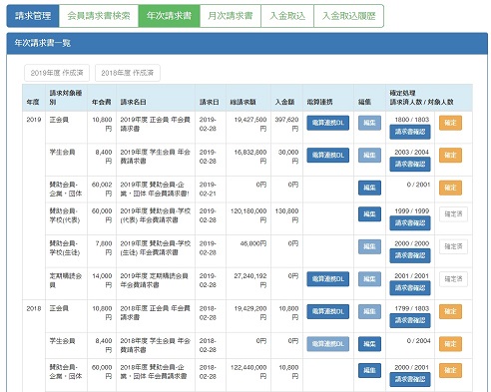
Task: Click 確定済 for 2019 定期購読会員
Action: tap(453, 279)
